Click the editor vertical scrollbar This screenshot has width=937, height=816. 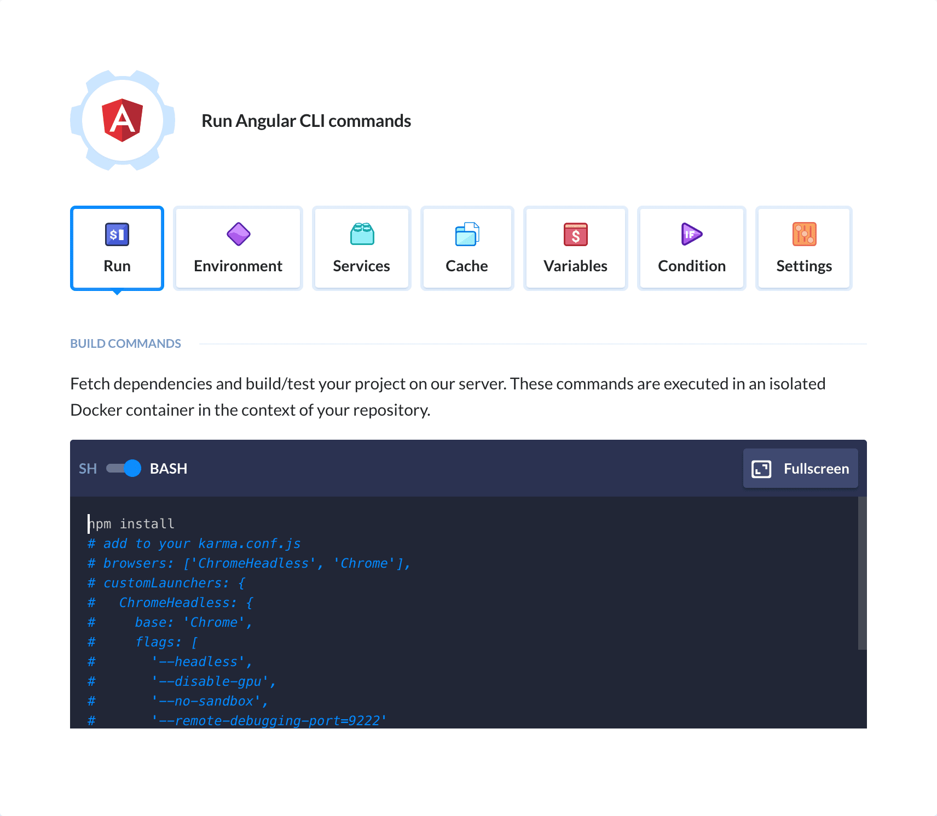point(863,573)
